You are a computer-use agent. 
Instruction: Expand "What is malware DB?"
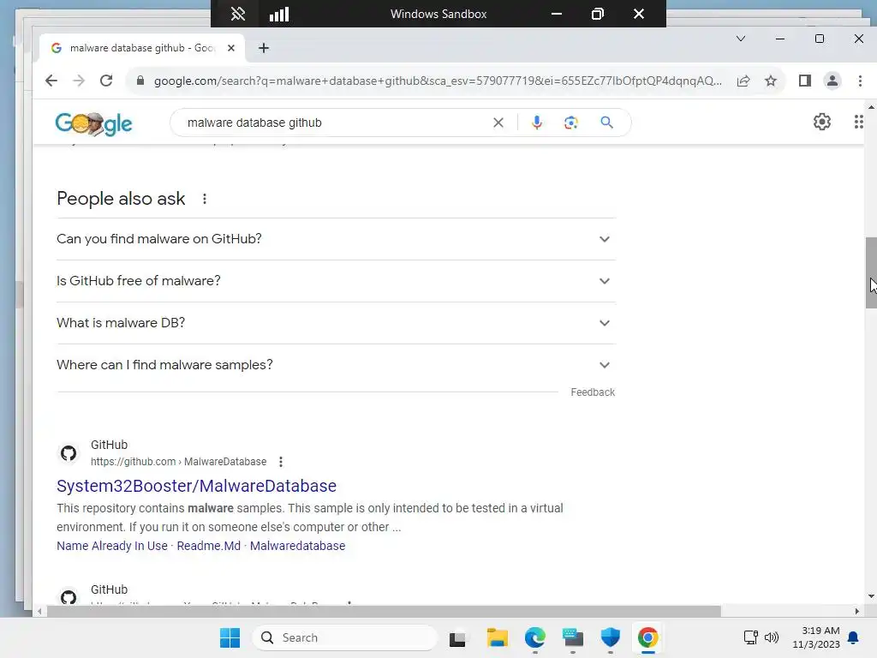336,323
